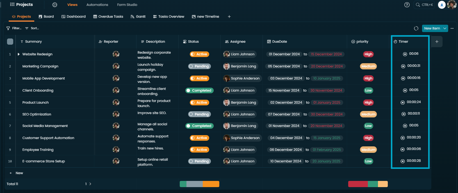The width and height of the screenshot is (458, 193).
Task: Open the Low priority of Client Onboarding
Action: 368,90
